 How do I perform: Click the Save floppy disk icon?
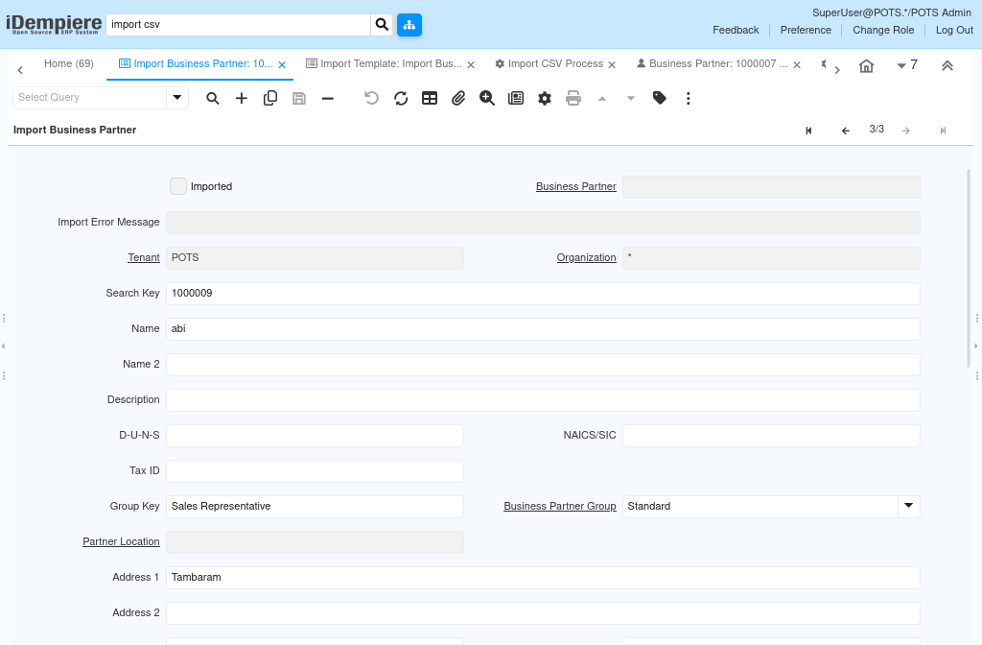coord(299,99)
